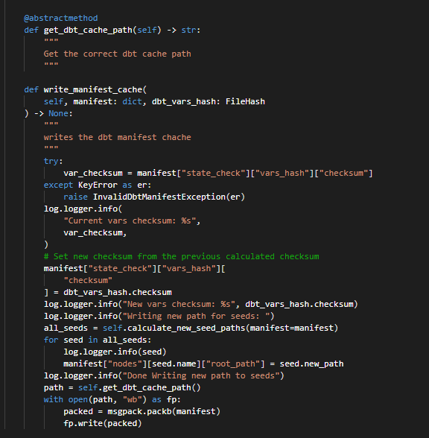Click dbt_vars_hash.checksum assignment value
This screenshot has width=429, height=438.
pos(118,292)
